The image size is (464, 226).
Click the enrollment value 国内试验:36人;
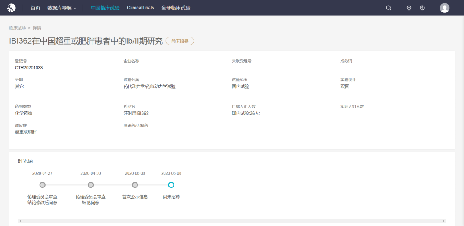(246, 113)
